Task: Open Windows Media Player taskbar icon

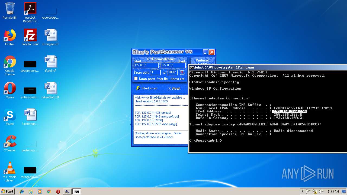Action: click(x=40, y=191)
